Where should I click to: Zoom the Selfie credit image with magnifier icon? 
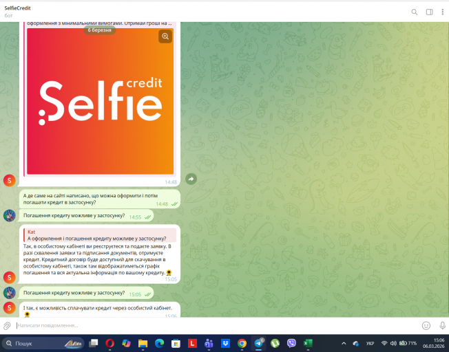pos(165,36)
